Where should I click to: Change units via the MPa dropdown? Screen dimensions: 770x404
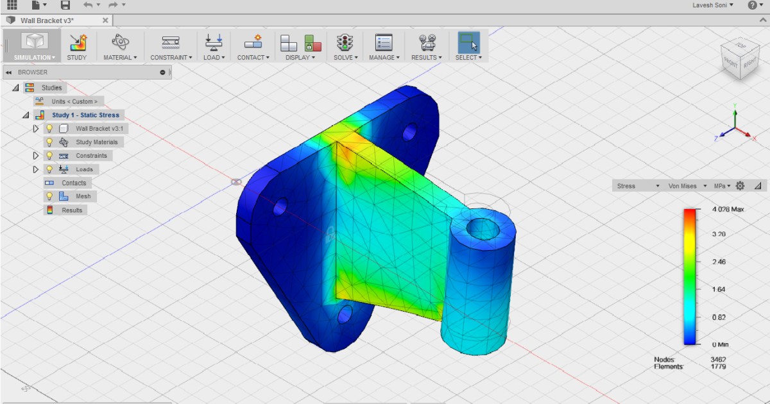click(722, 185)
